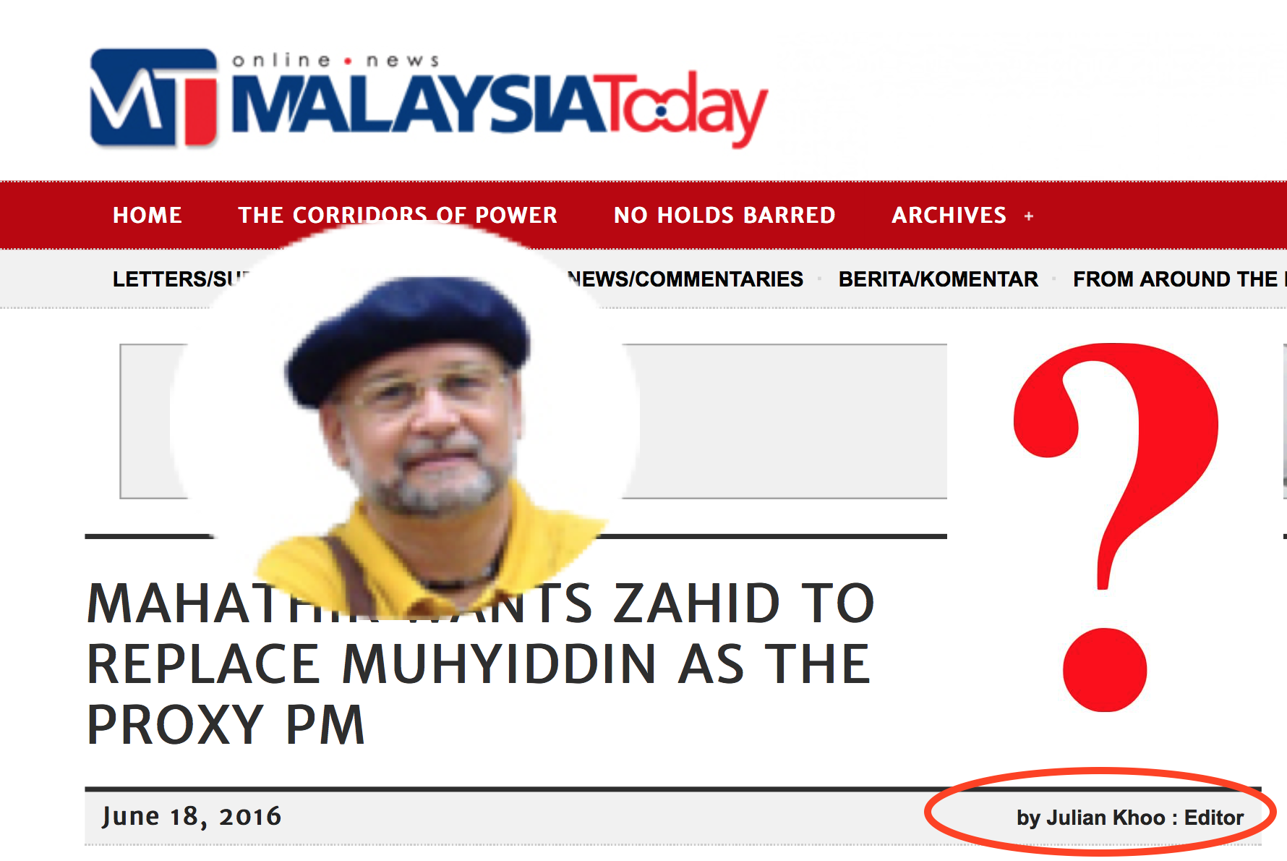
Task: Open the Archives menu
Action: click(x=949, y=215)
